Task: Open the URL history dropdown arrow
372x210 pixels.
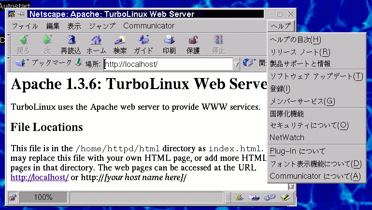Action: [236, 65]
